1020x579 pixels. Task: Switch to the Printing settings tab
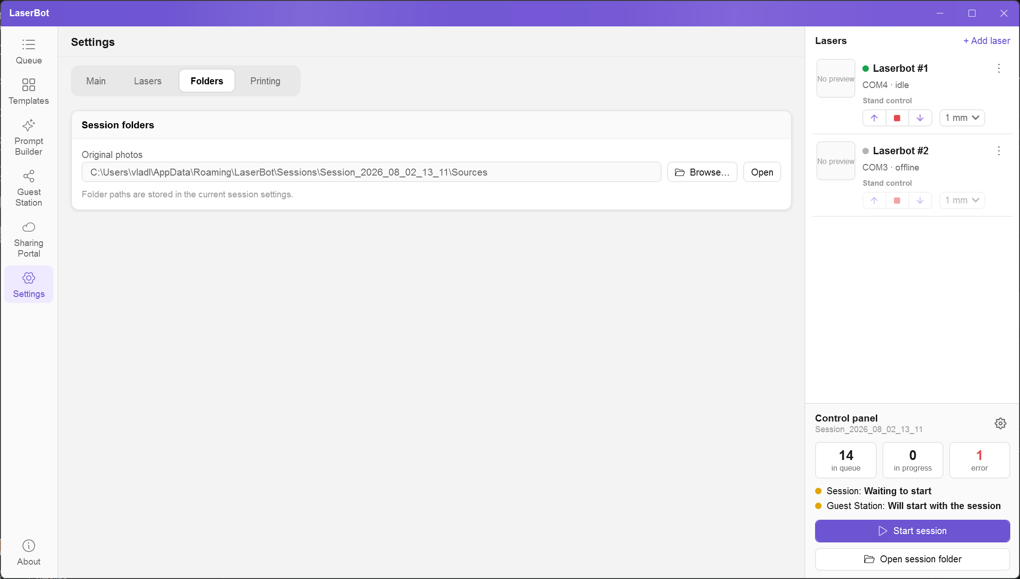pyautogui.click(x=265, y=81)
